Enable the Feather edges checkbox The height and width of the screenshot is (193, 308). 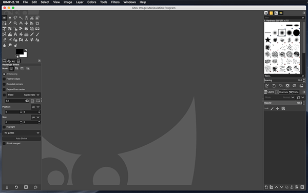4,79
